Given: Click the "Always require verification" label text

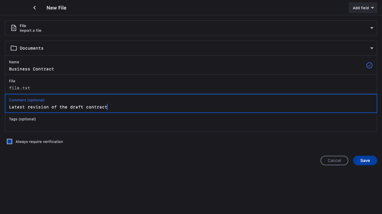Looking at the screenshot, I should (39, 142).
